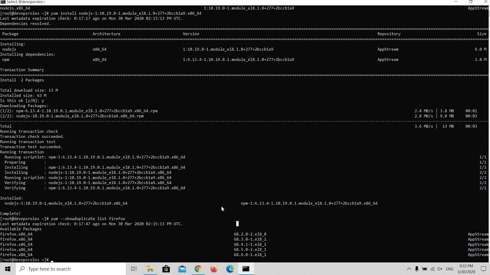Change the ENG input language
The image size is (490, 275).
point(450,269)
